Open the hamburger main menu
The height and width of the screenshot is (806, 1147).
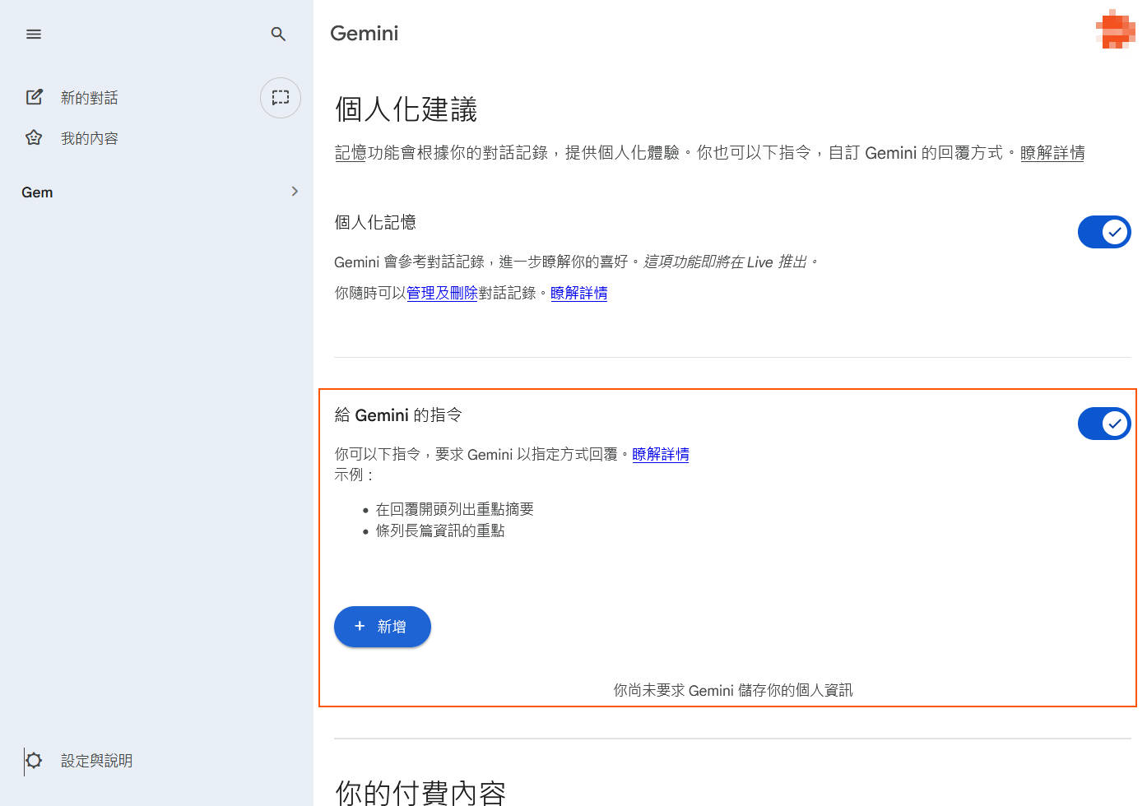[x=34, y=34]
